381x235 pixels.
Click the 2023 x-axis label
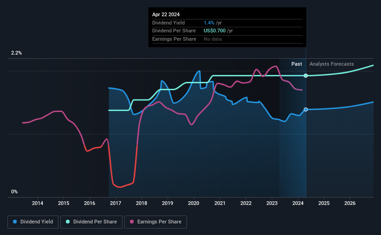[x=272, y=203]
